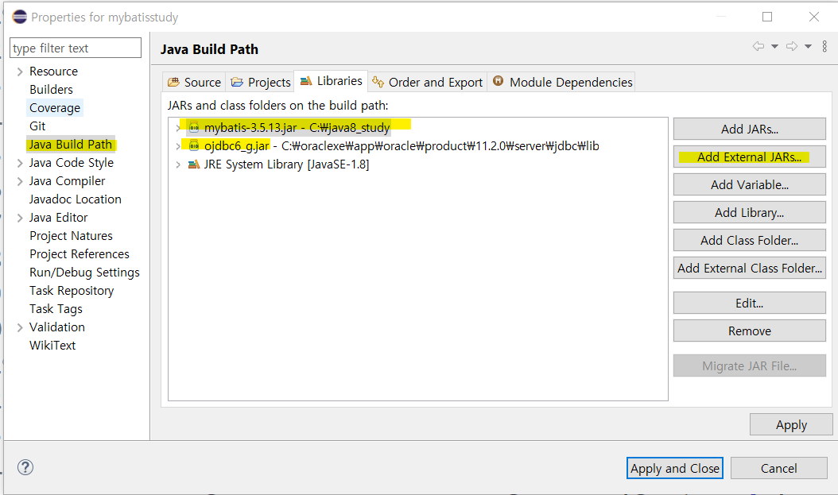
Task: Select Java Code Style in the tree
Action: pyautogui.click(x=72, y=163)
